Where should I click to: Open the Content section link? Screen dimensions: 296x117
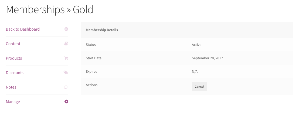coord(13,43)
